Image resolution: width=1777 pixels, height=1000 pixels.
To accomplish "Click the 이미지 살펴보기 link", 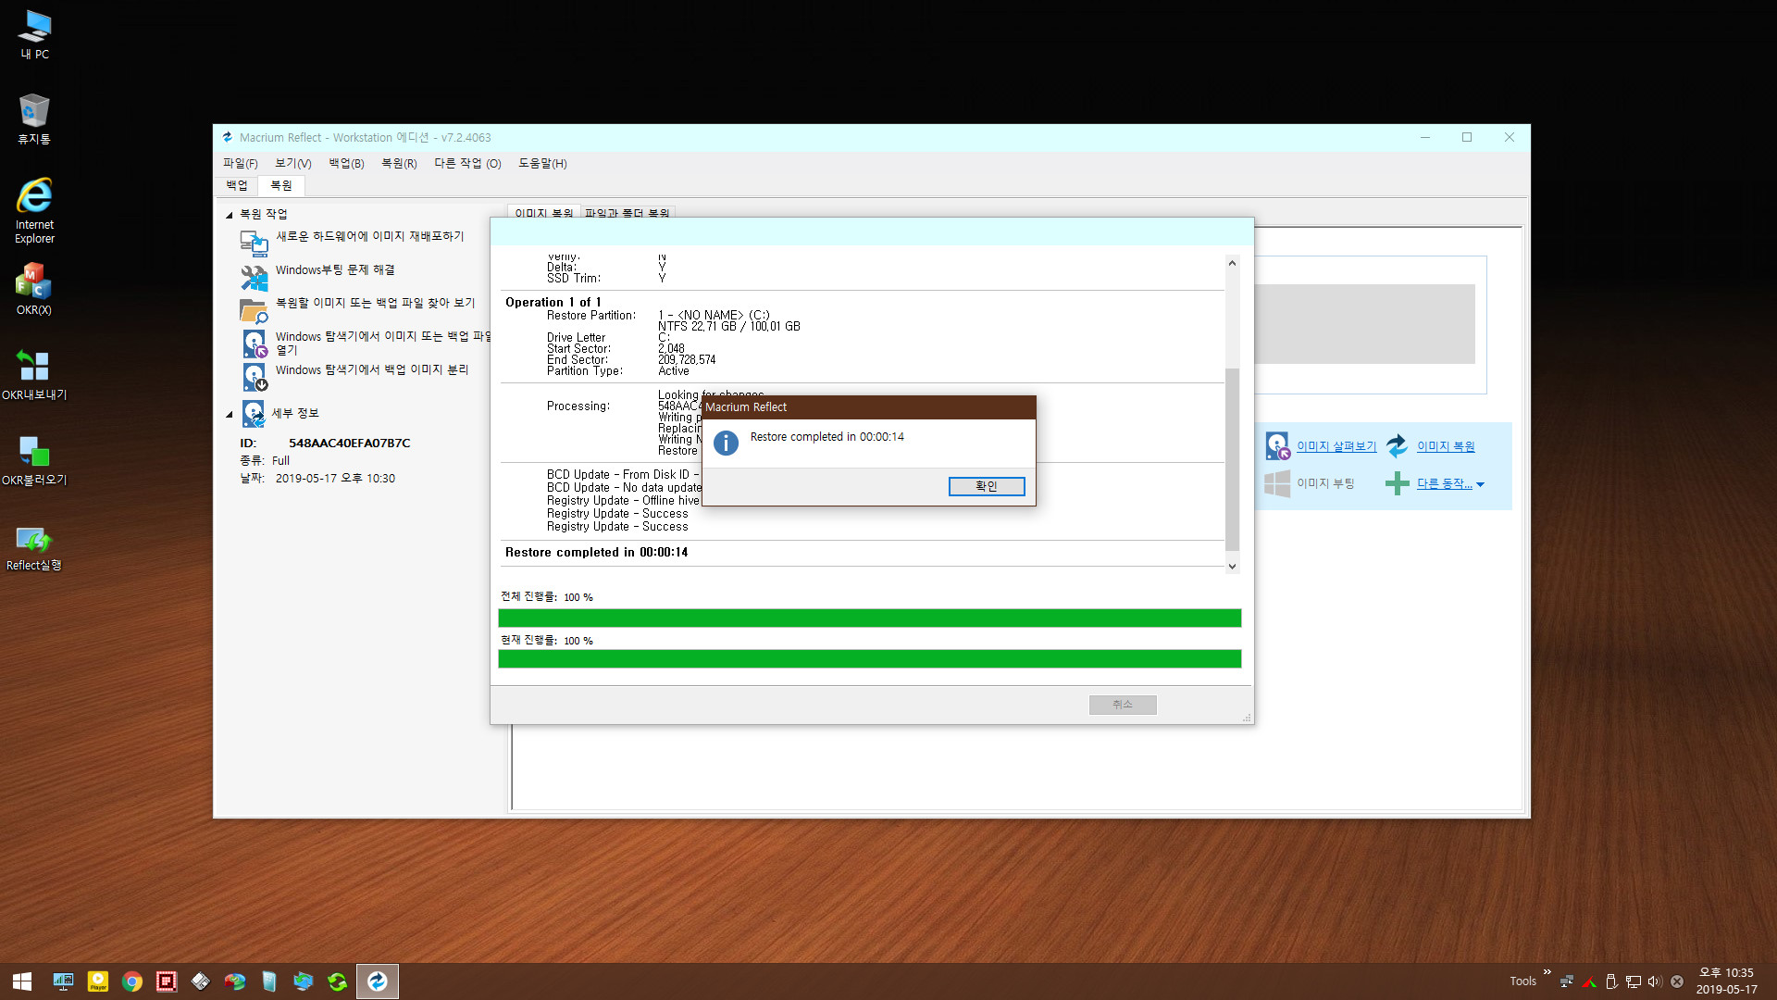I will tap(1336, 446).
